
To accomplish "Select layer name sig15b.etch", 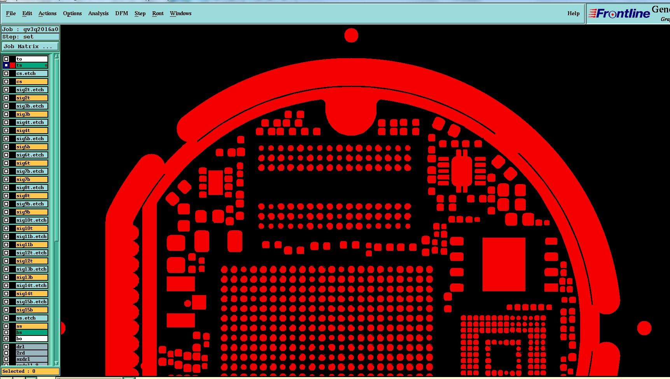I will [x=32, y=302].
